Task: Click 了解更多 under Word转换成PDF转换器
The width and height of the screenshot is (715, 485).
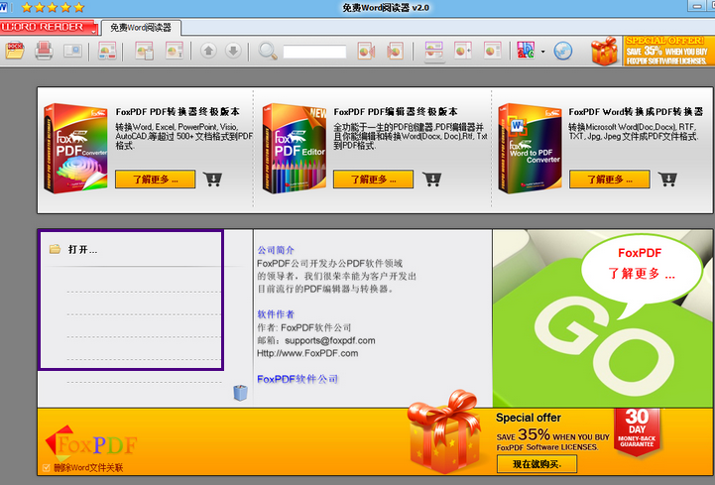Action: (609, 180)
